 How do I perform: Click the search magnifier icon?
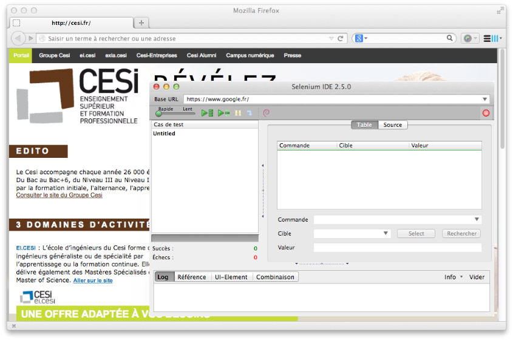pos(450,38)
